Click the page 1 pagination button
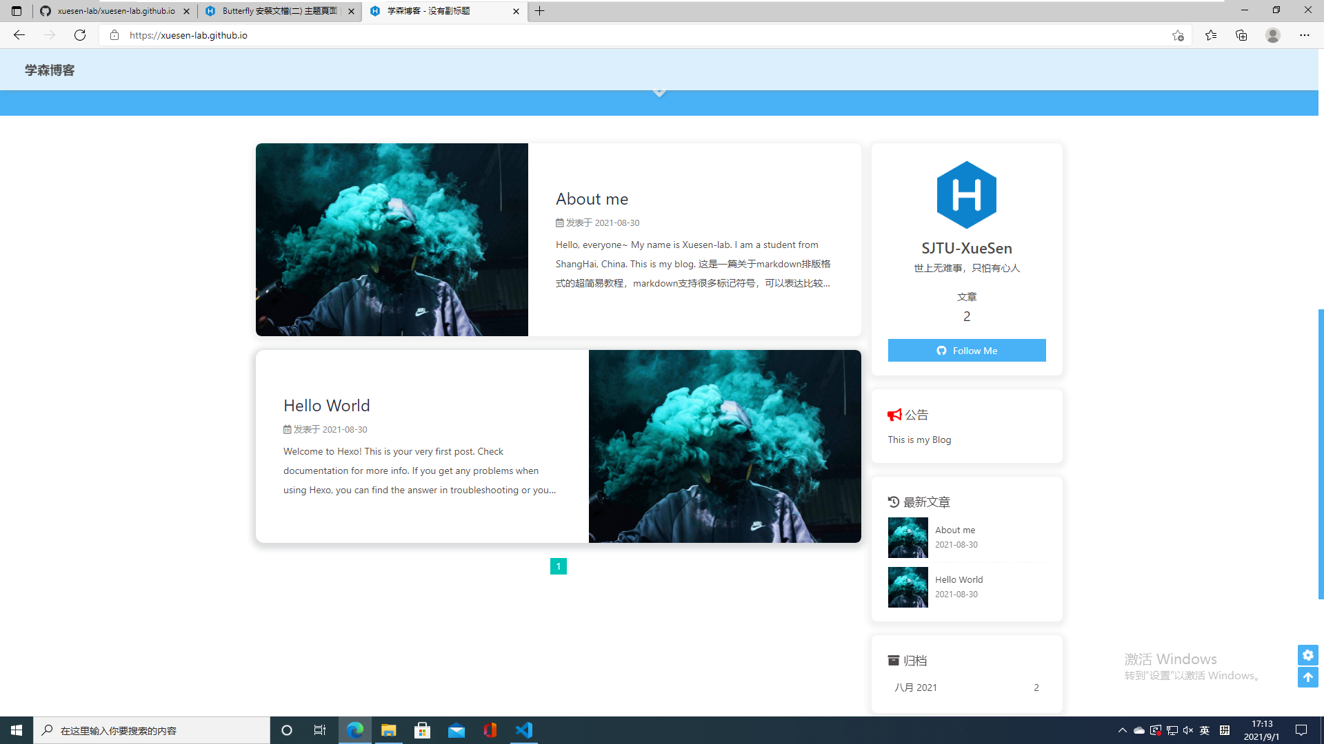This screenshot has height=744, width=1324. point(559,566)
